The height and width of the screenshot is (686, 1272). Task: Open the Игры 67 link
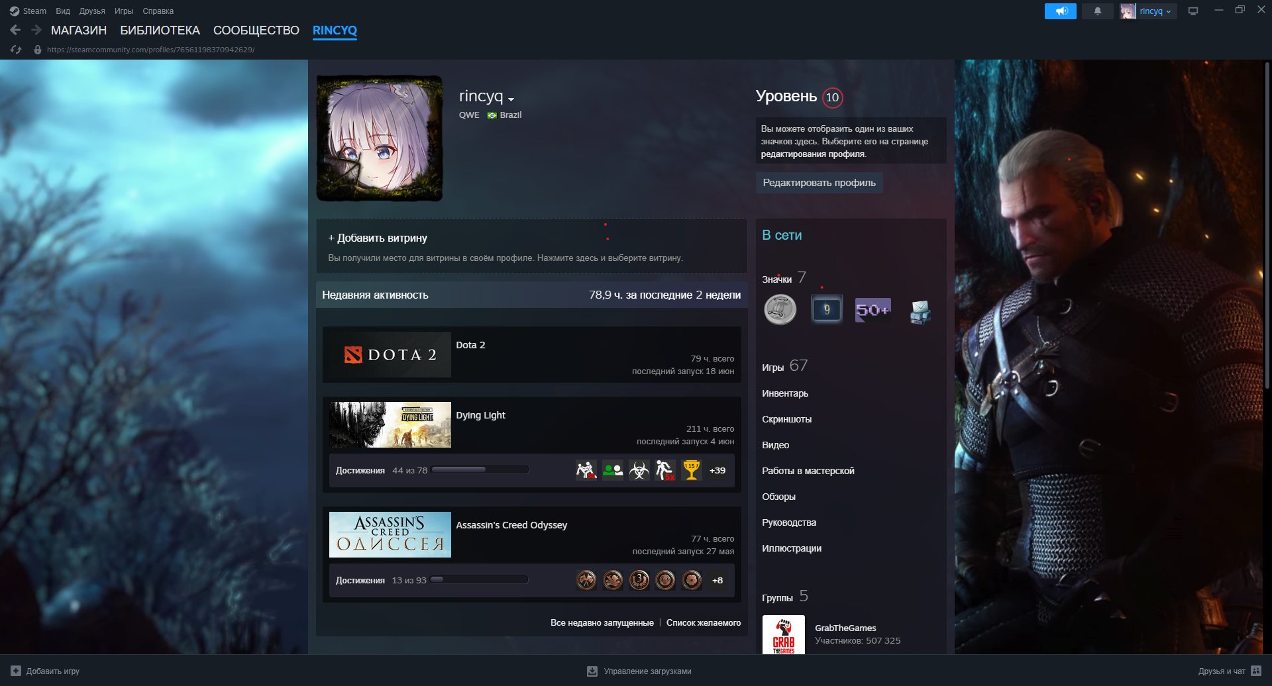point(784,366)
